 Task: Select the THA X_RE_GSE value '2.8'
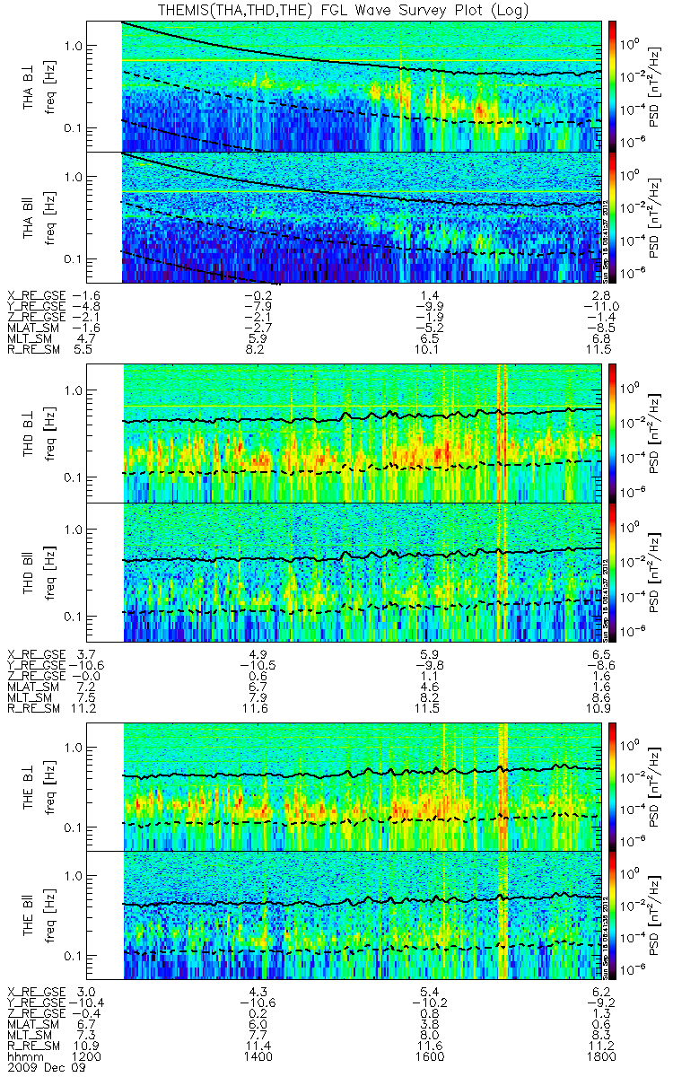pyautogui.click(x=601, y=294)
